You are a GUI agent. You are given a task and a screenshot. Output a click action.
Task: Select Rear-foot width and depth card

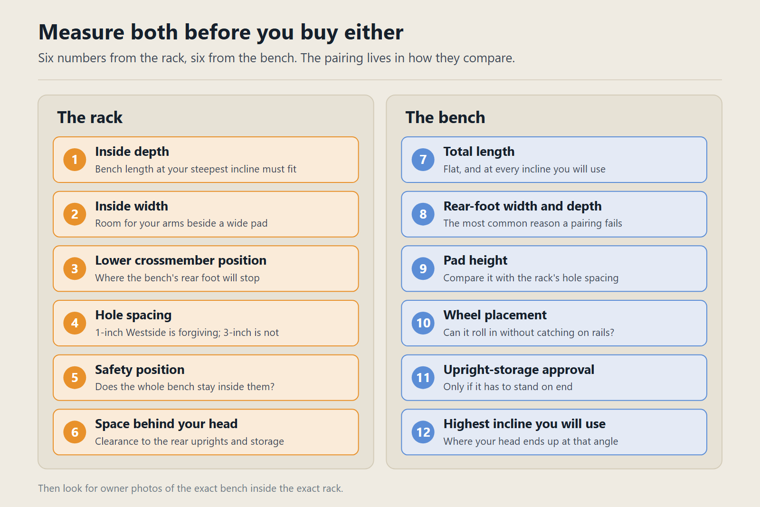coord(554,214)
